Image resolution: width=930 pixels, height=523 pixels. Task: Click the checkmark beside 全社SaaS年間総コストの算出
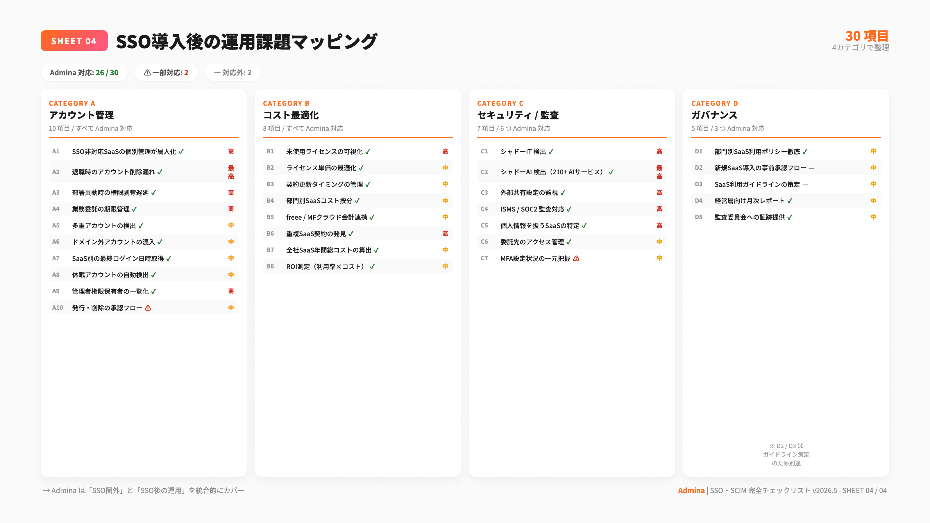[x=377, y=250]
